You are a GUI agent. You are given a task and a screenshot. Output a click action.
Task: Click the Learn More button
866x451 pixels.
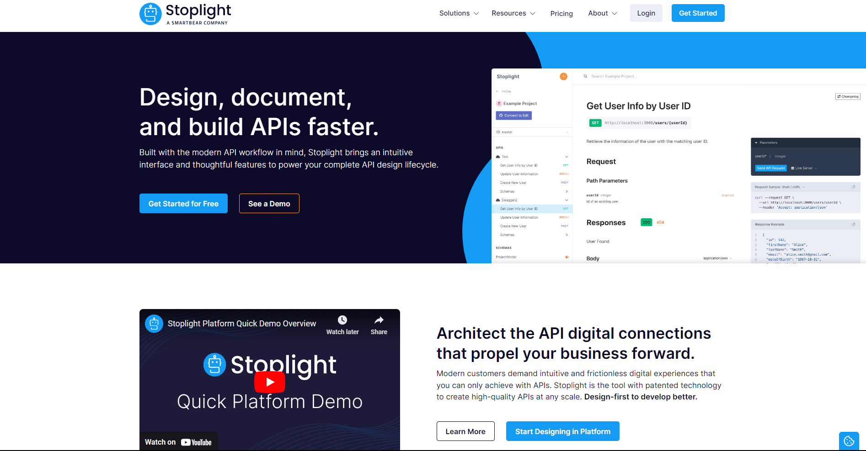pos(465,431)
